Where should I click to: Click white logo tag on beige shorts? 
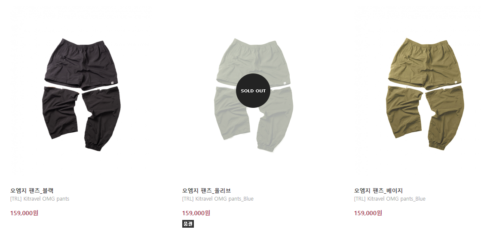pyautogui.click(x=456, y=82)
